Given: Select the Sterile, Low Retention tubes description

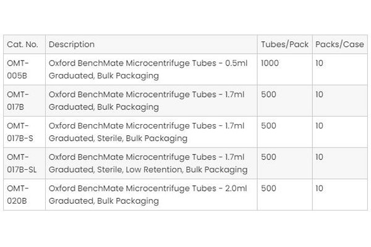Looking at the screenshot, I should point(148,164).
